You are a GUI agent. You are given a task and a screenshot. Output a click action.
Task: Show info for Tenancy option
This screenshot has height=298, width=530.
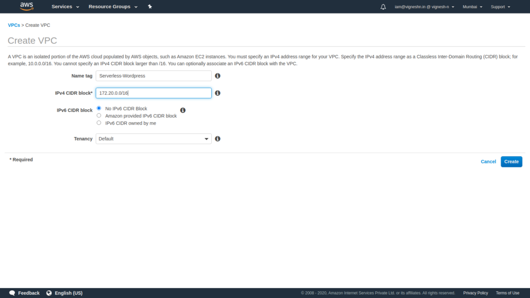pos(218,139)
